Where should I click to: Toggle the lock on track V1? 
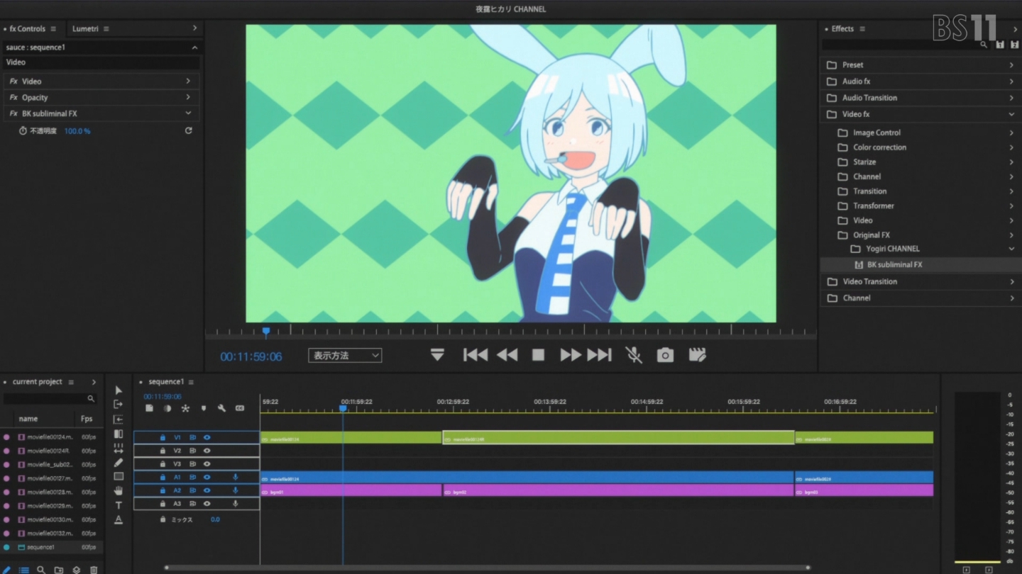point(163,438)
